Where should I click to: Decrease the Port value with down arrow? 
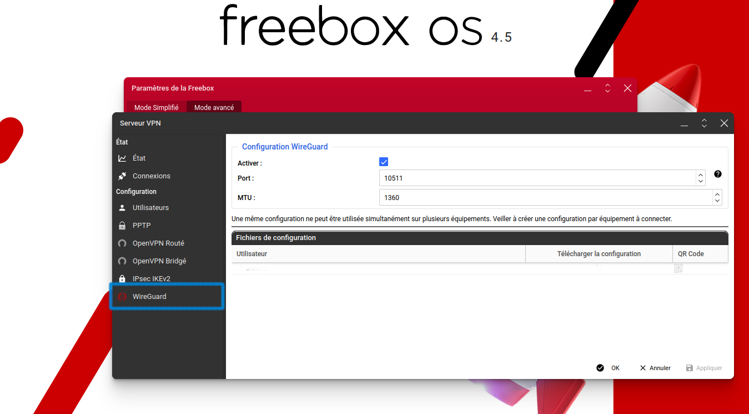(x=701, y=181)
